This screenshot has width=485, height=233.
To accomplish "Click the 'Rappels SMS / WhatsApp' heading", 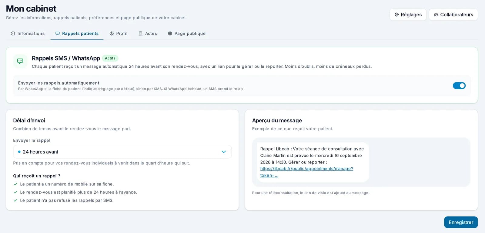I will coord(66,58).
